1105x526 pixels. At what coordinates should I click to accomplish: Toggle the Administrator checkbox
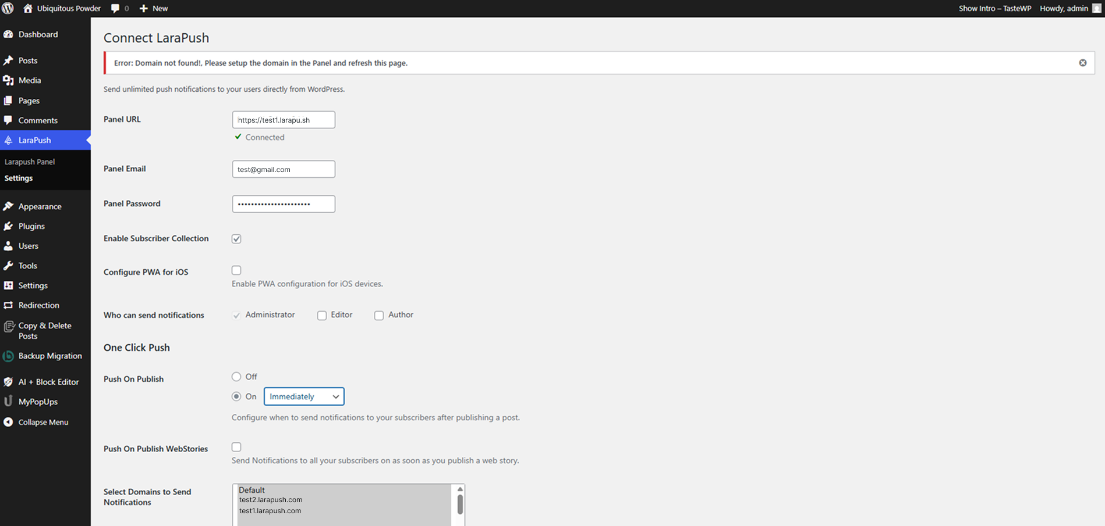pos(236,316)
